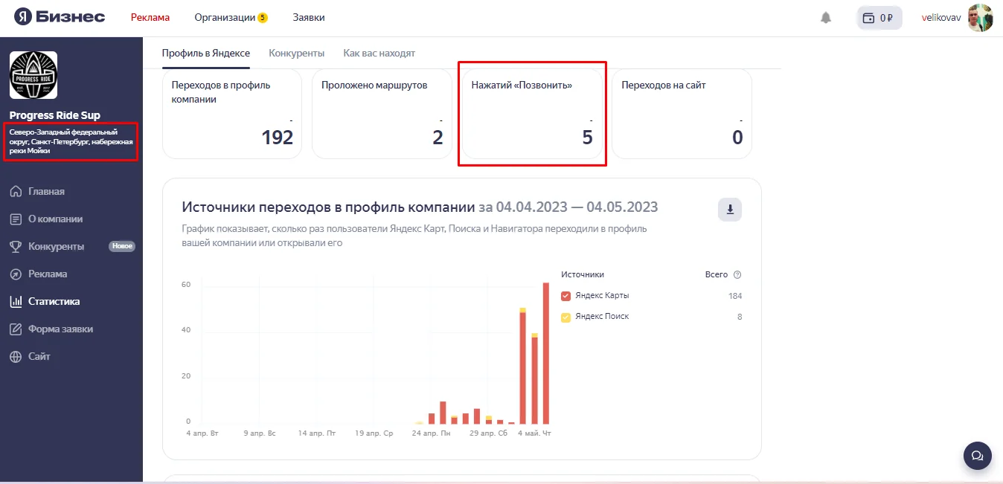Click Реклама sidebar compass icon
The image size is (1003, 484).
point(16,274)
